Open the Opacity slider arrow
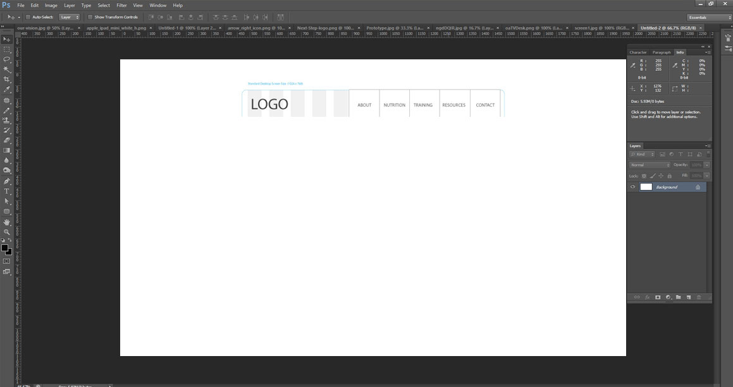The width and height of the screenshot is (733, 387). (707, 165)
